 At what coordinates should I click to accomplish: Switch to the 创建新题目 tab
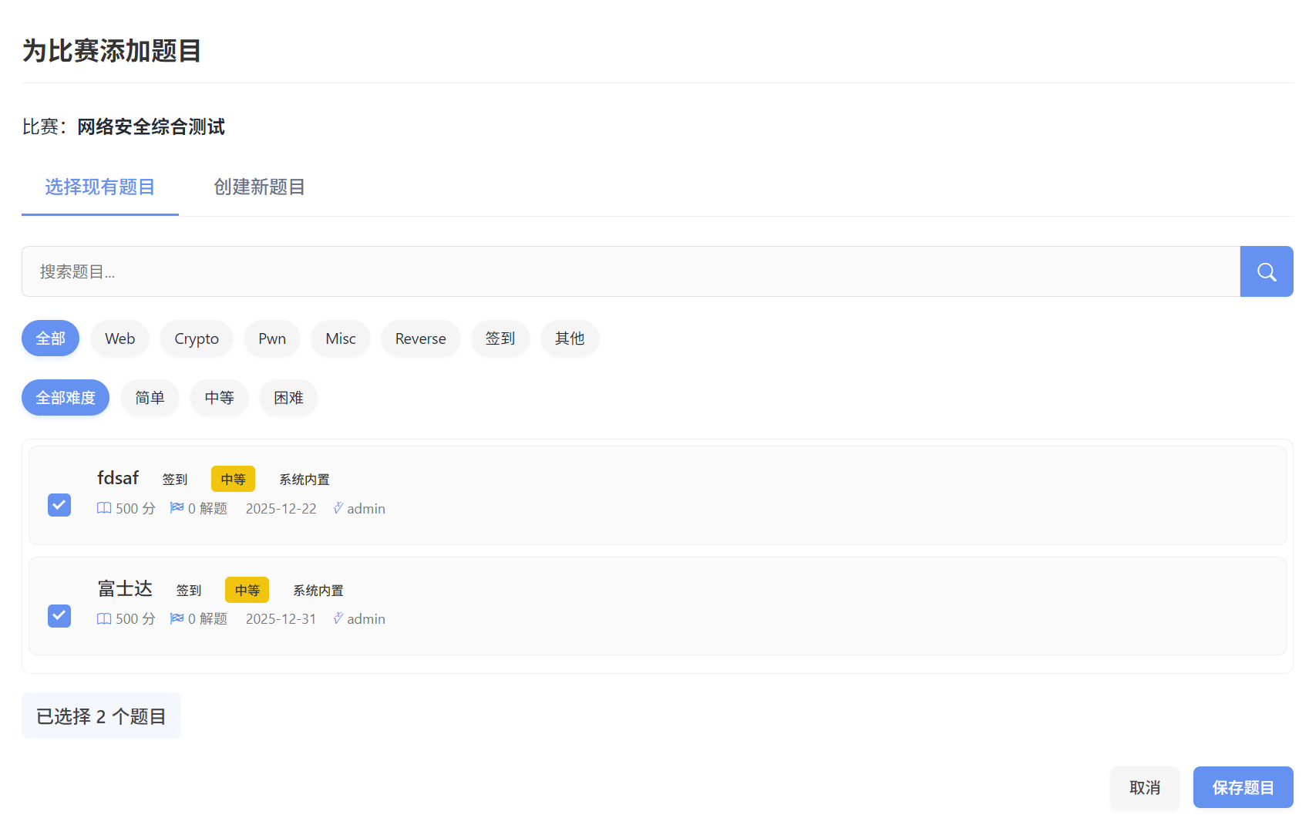259,187
